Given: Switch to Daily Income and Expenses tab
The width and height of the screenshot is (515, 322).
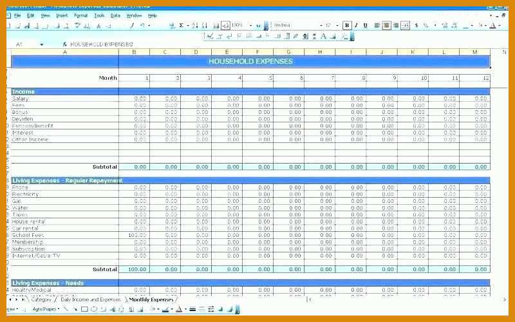Looking at the screenshot, I should (x=90, y=299).
